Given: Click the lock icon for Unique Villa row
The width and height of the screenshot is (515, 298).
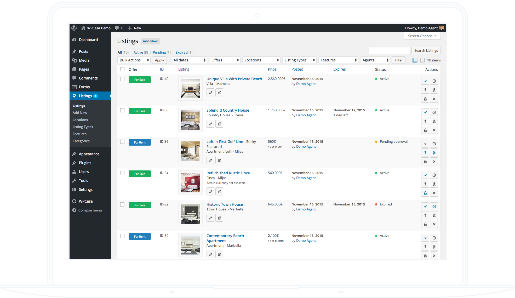Looking at the screenshot, I should click(x=425, y=99).
